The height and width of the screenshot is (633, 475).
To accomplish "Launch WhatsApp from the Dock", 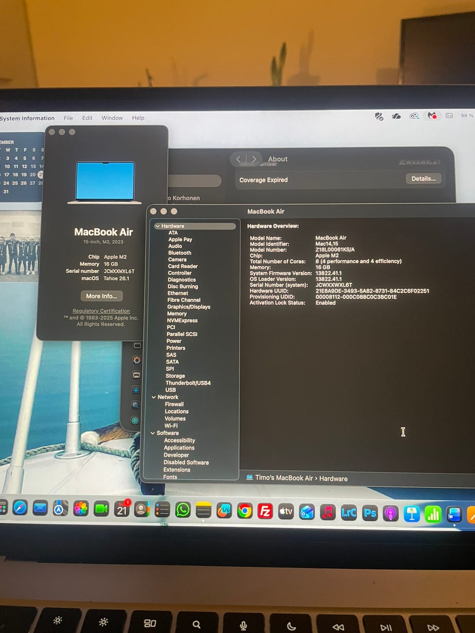I will pos(183,510).
